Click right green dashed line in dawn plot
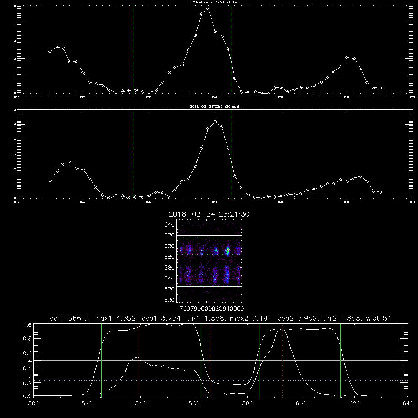Screen dimensions: 418x418 click(x=231, y=50)
